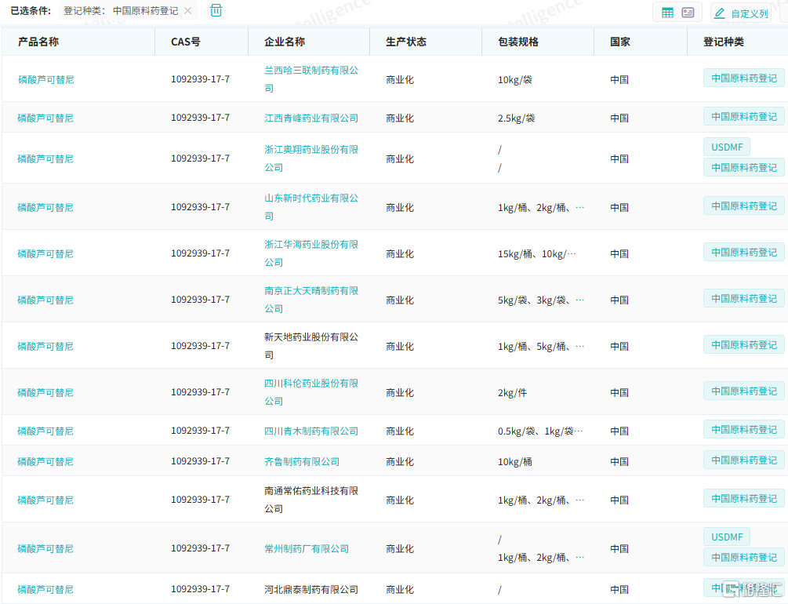Screen dimensions: 788x604
Task: Open 自定义列 column settings
Action: click(741, 13)
